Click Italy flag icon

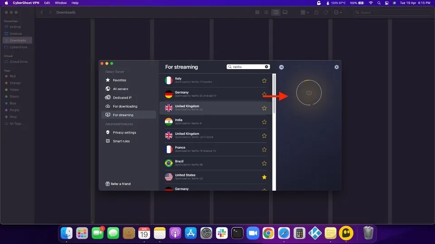tap(169, 80)
